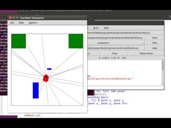Click View beside the position[0] dropdown

tap(154, 43)
